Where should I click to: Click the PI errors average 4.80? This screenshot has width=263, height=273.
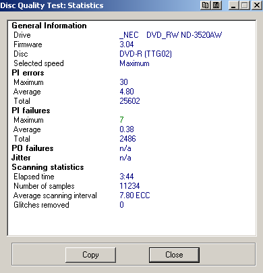[127, 92]
